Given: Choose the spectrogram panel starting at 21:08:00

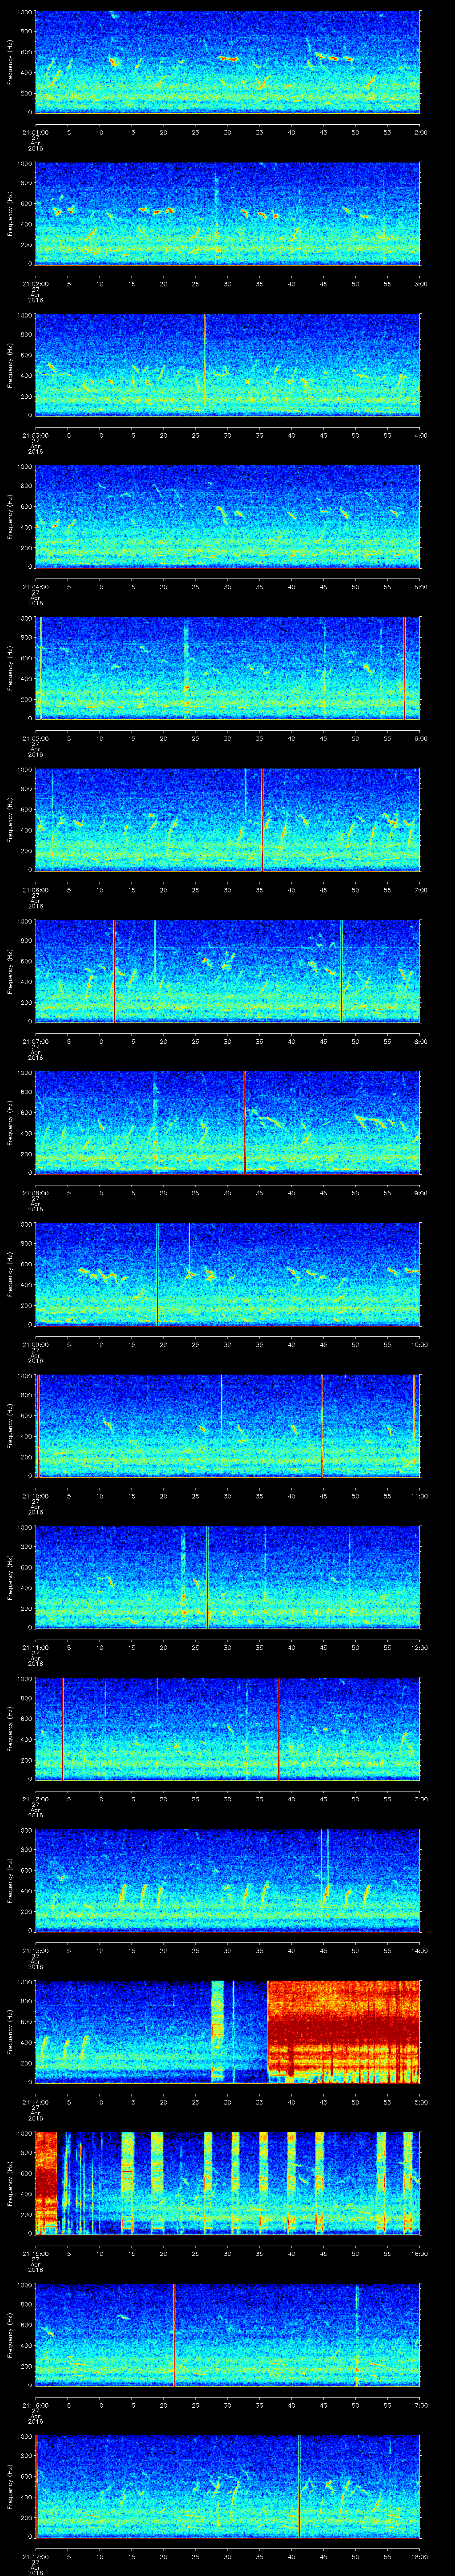Looking at the screenshot, I should pos(228,1122).
